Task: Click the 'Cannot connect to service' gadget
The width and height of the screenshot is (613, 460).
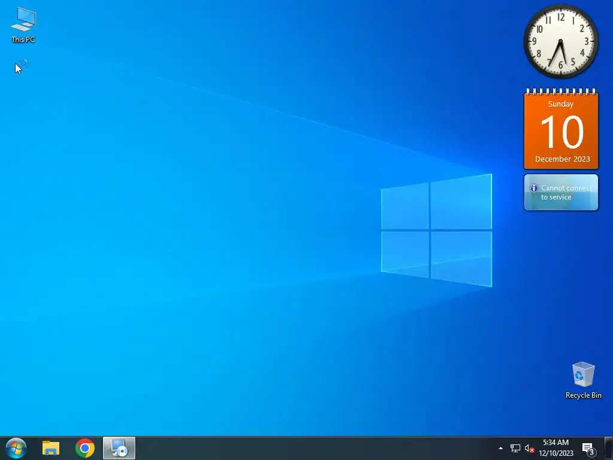Action: 561,192
